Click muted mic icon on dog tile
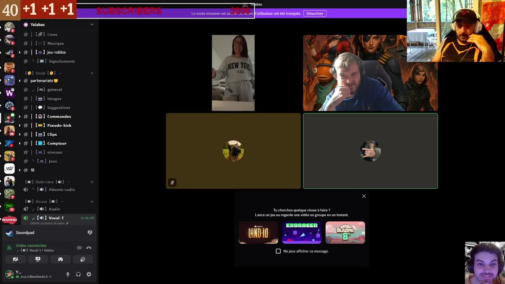The height and width of the screenshot is (284, 505). [172, 183]
